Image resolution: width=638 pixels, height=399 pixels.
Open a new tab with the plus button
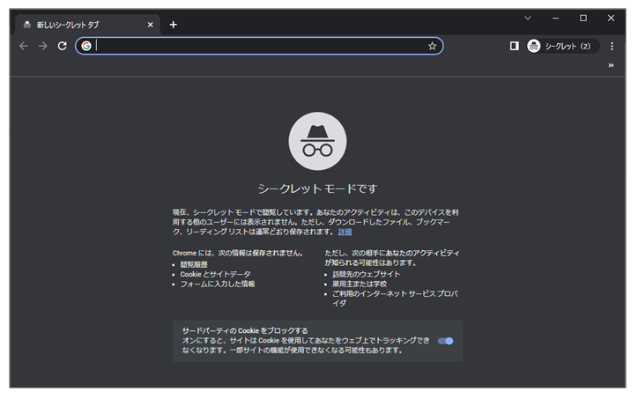pos(173,25)
